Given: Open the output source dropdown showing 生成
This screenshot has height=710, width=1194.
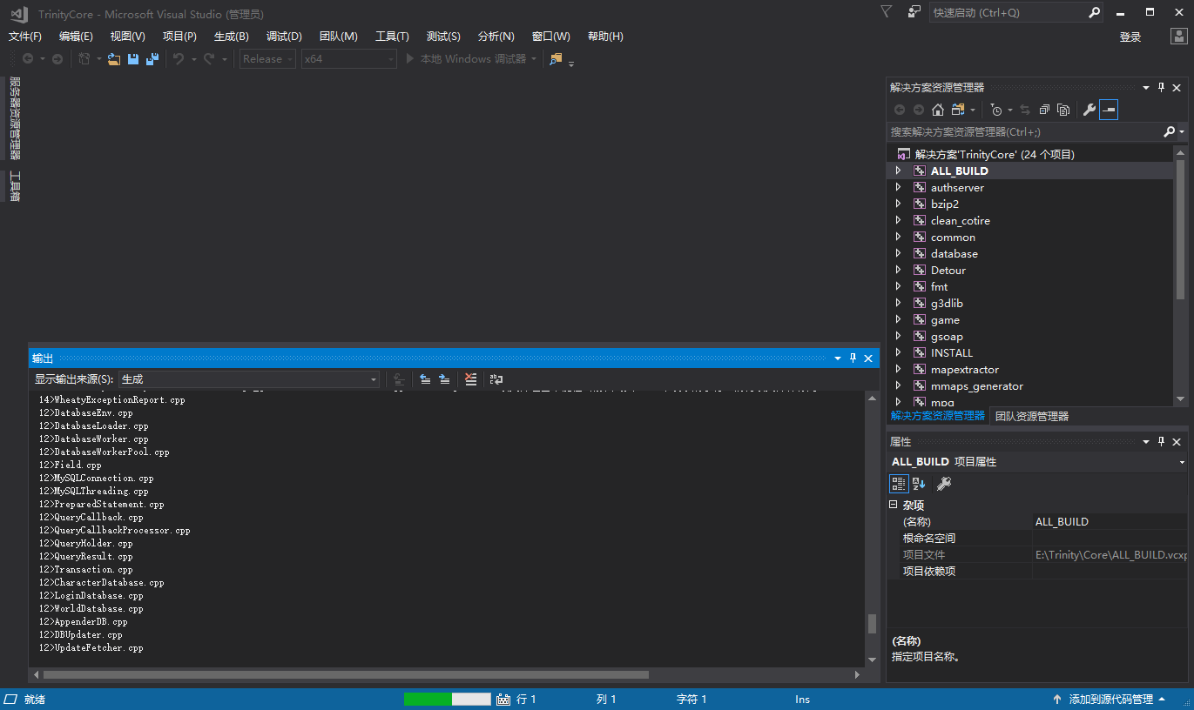Looking at the screenshot, I should click(x=249, y=379).
